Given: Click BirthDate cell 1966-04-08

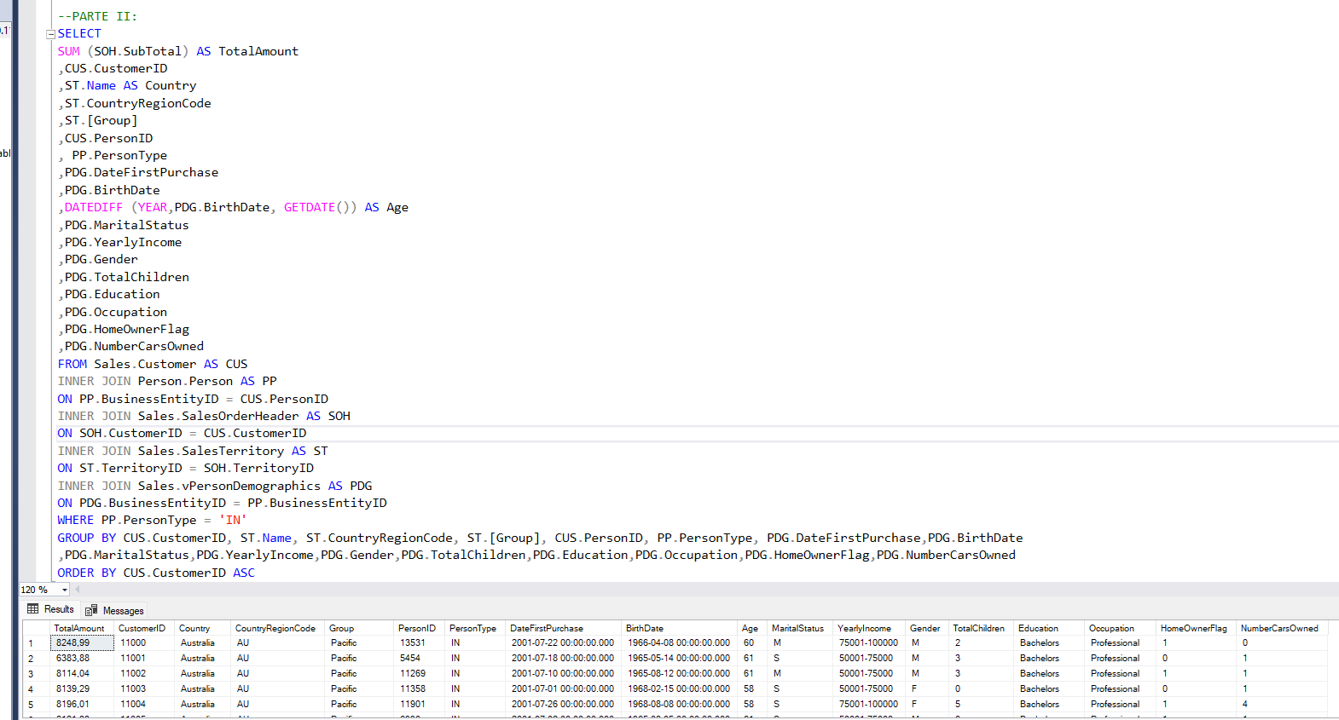Looking at the screenshot, I should pyautogui.click(x=679, y=643).
